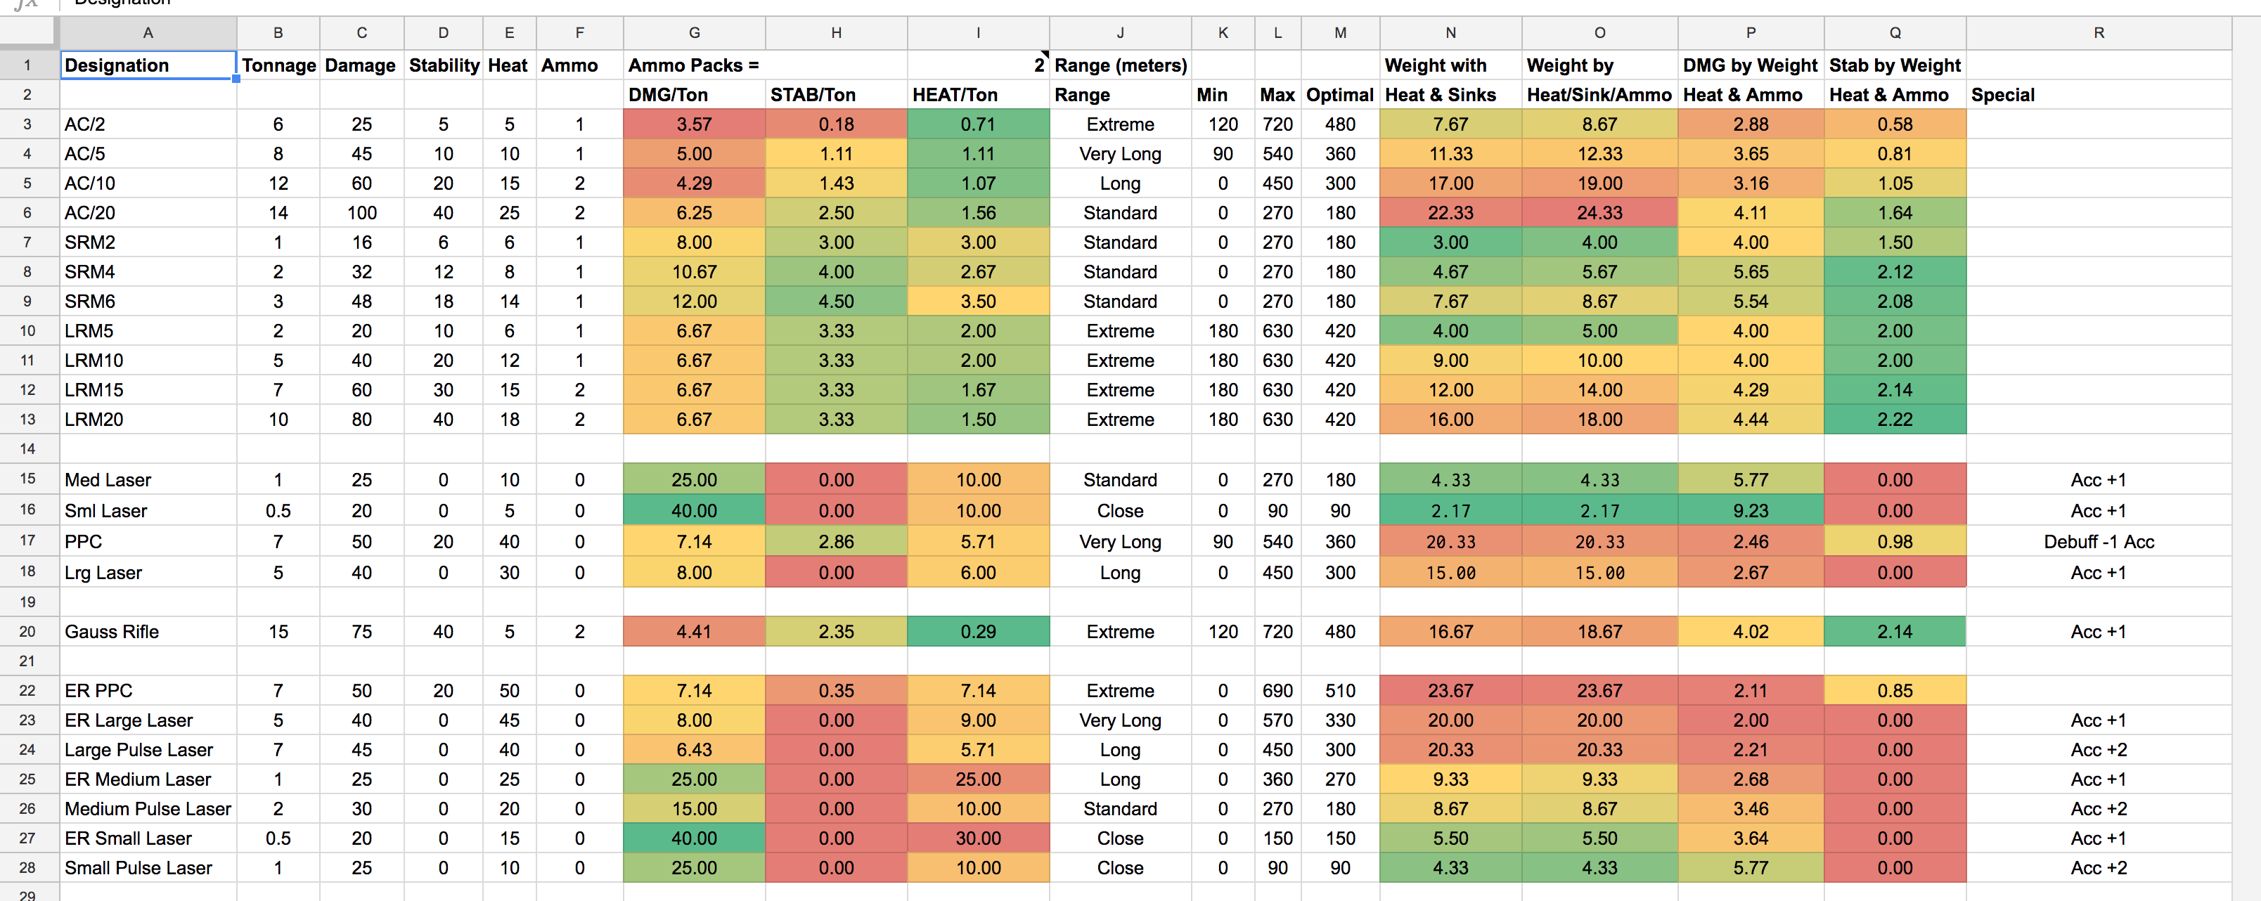Select column N header
Image resolution: width=2261 pixels, height=901 pixels.
(1450, 32)
